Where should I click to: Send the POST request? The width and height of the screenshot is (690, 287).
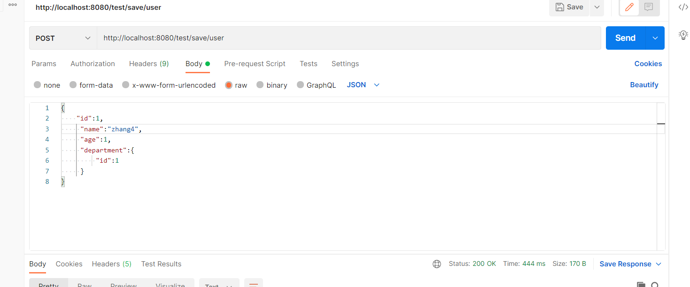tap(626, 38)
